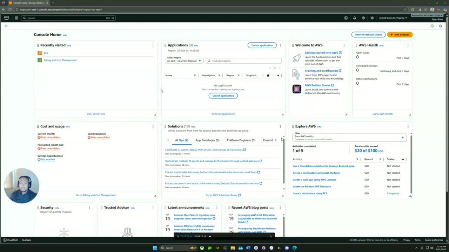Click Create application button in Applications header
Screen dimensions: 449x252
(x=262, y=45)
